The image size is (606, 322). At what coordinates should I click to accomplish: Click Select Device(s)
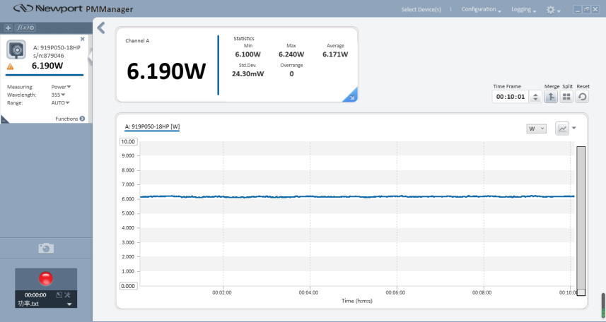pos(421,10)
